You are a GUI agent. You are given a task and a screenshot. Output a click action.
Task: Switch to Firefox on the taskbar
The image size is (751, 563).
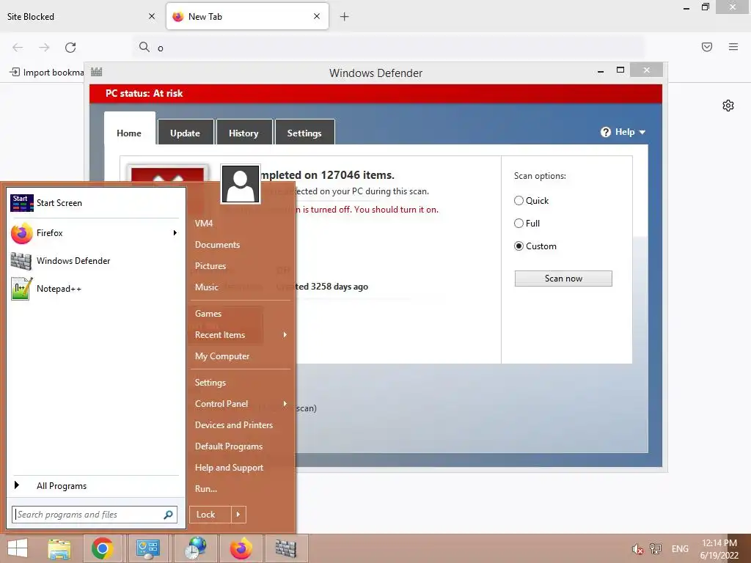[241, 548]
